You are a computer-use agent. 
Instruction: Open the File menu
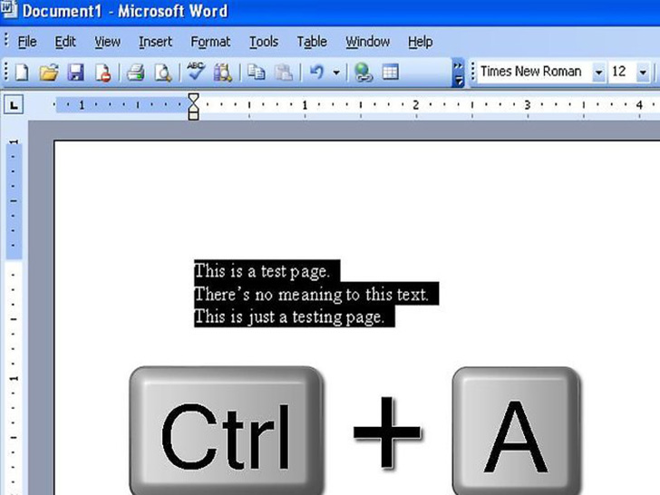(x=27, y=42)
